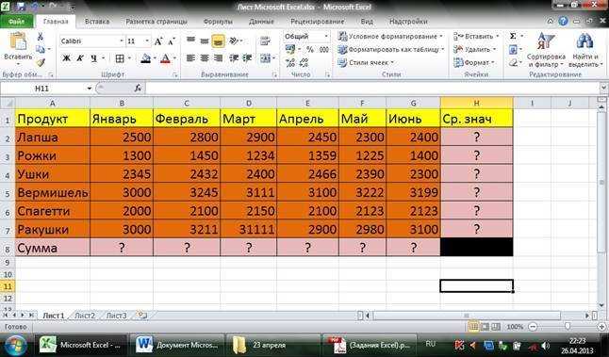Screen dimensions: 609x357
Task: Toggle Underline (Ч) formatting
Action: tap(93, 58)
